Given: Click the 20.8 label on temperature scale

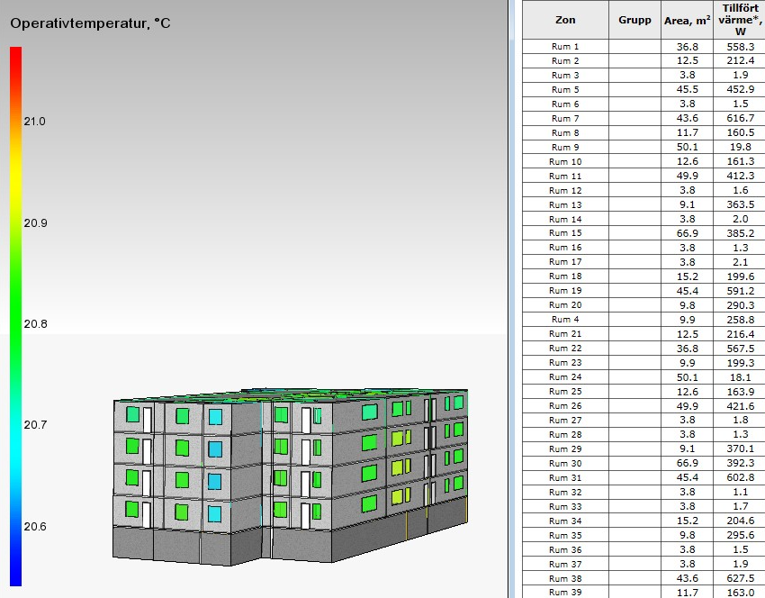Looking at the screenshot, I should 35,324.
